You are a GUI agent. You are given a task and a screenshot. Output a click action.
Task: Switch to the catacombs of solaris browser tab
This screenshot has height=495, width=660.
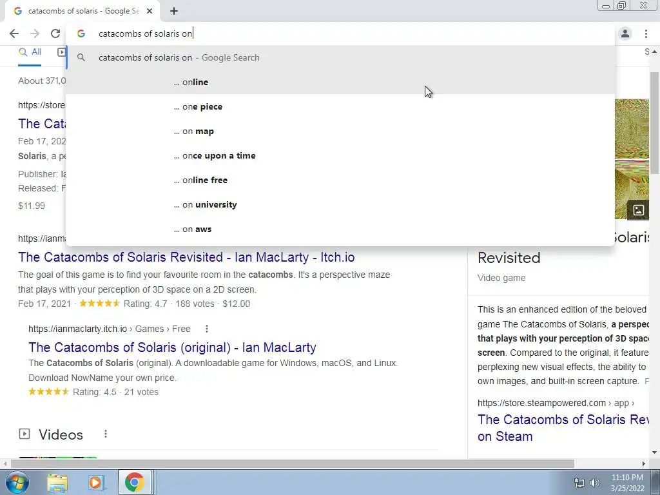tap(82, 11)
